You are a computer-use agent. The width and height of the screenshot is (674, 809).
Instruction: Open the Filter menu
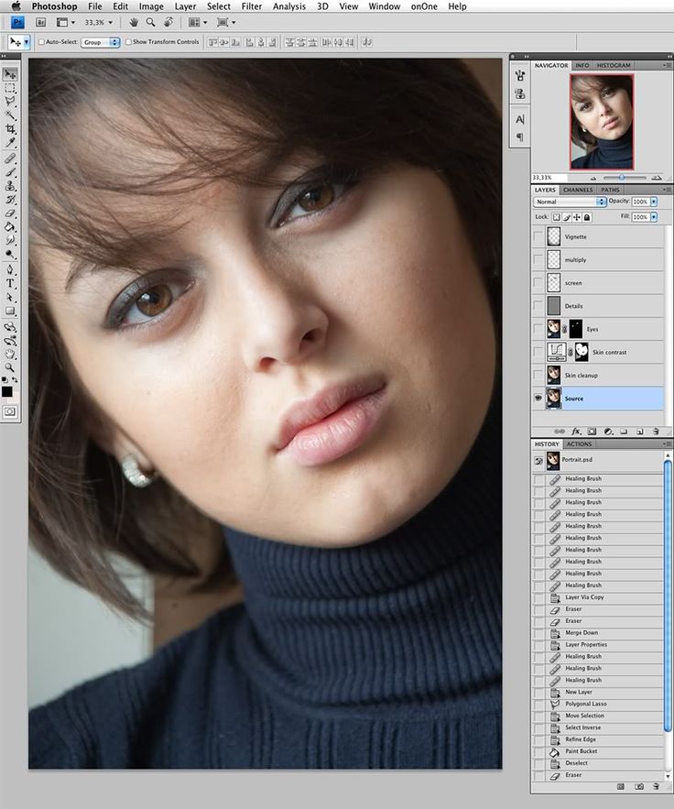(x=252, y=6)
